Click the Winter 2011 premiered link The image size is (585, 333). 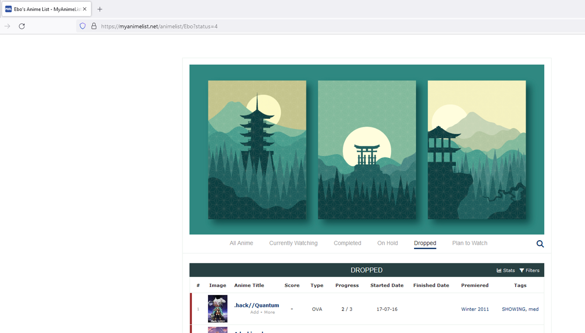475,309
